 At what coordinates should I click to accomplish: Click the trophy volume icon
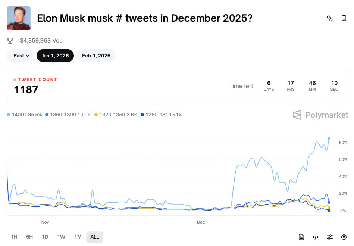tap(10, 40)
